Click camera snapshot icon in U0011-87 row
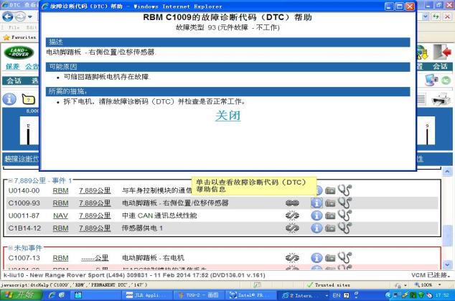The height and width of the screenshot is (301, 455). tap(330, 216)
